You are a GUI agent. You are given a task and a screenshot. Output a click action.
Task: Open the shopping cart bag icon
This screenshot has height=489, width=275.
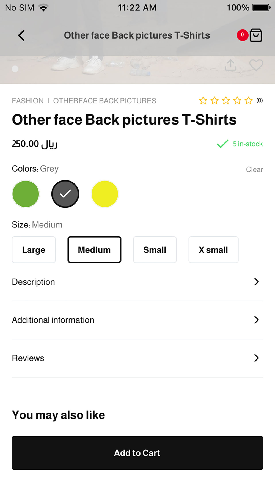(256, 35)
